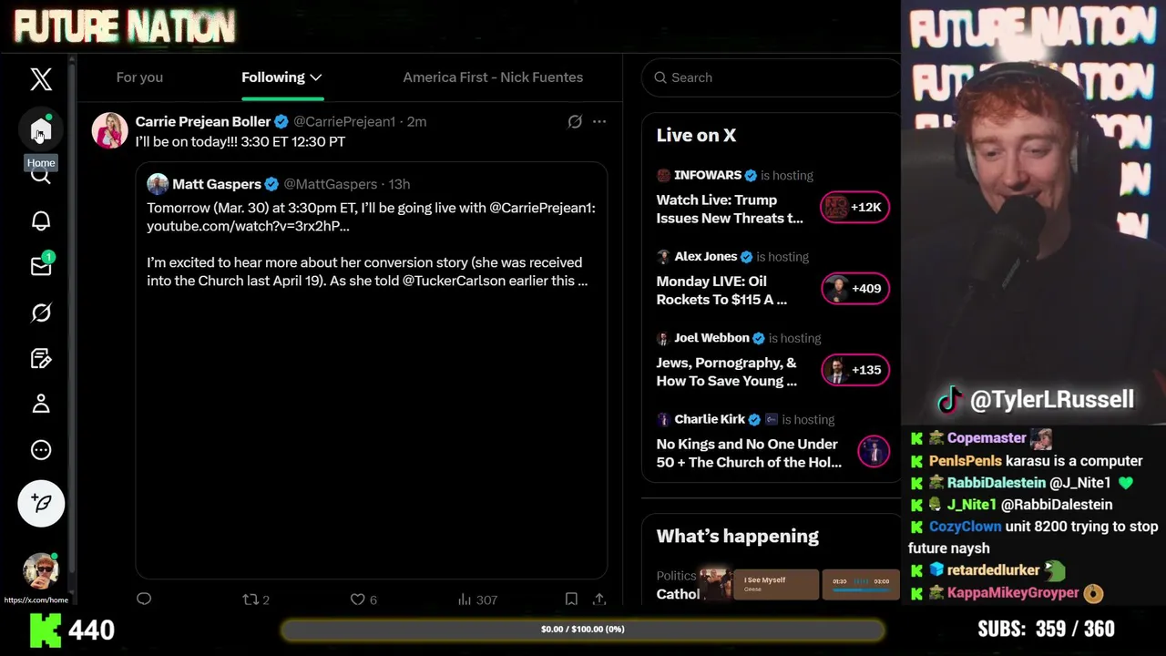View analytics showing 307 views
The image size is (1166, 656).
[x=477, y=599]
